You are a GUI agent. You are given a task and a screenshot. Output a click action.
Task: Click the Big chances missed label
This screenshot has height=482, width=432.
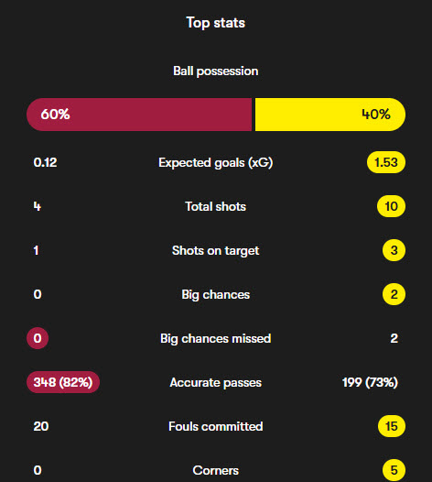(x=215, y=338)
